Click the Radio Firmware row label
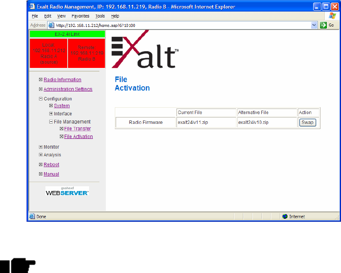 pyautogui.click(x=146, y=123)
